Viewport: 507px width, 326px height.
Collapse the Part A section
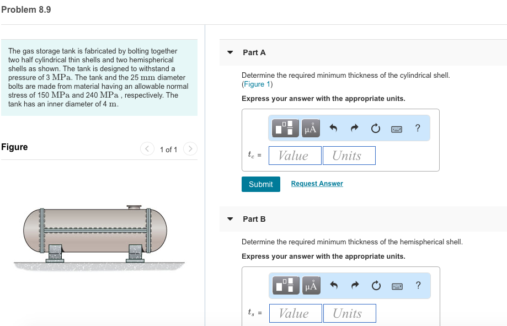click(x=230, y=52)
